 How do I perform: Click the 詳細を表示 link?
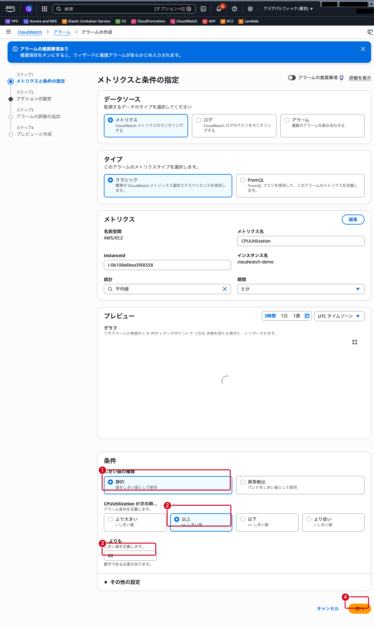360,78
